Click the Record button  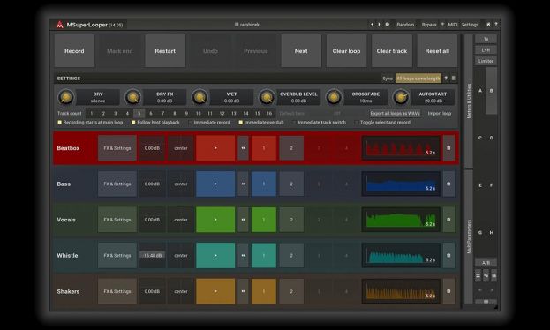[x=74, y=51]
